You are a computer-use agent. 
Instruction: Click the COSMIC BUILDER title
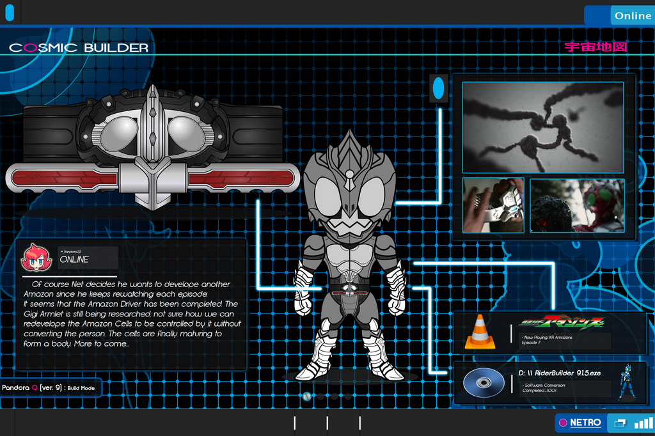79,48
